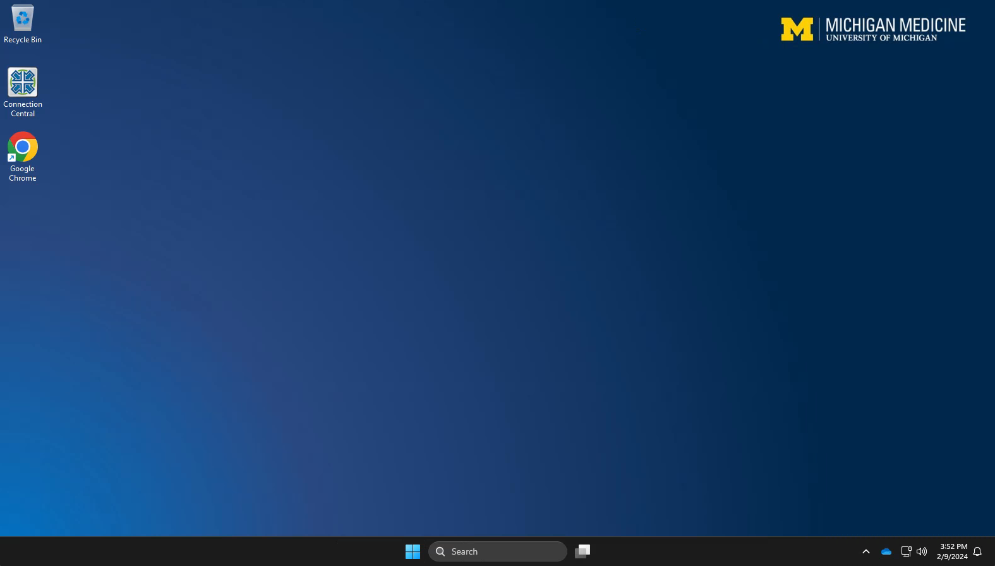The height and width of the screenshot is (566, 995).
Task: Click the 3:52 PM clock time
Action: (953, 546)
